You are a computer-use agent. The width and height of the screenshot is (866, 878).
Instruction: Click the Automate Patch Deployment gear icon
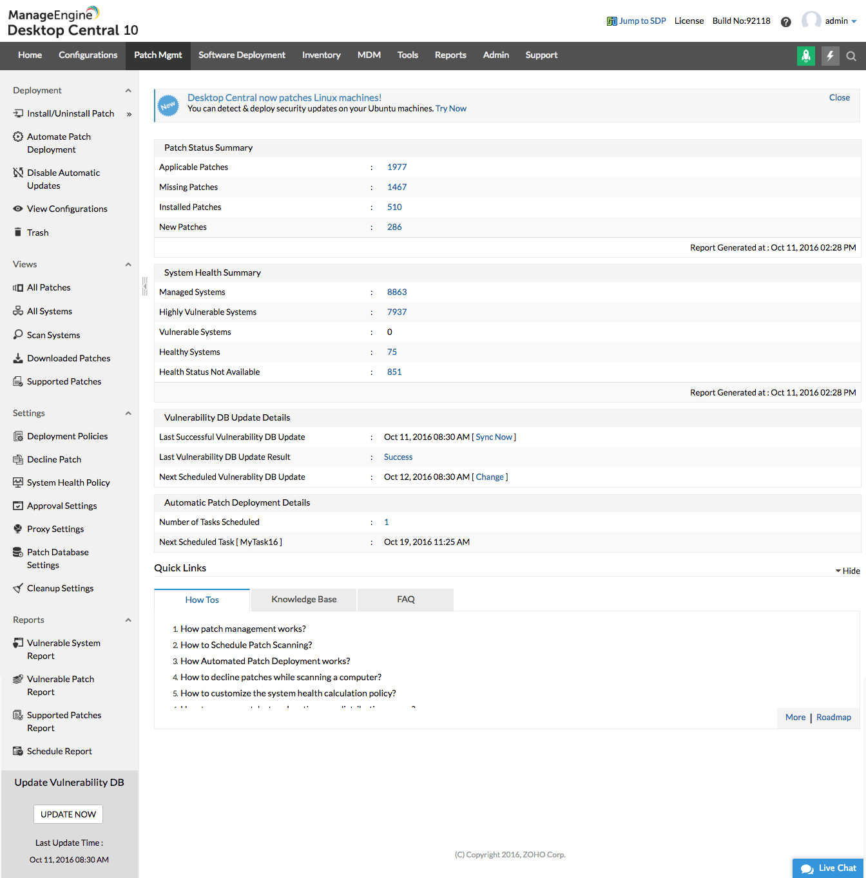coord(18,137)
